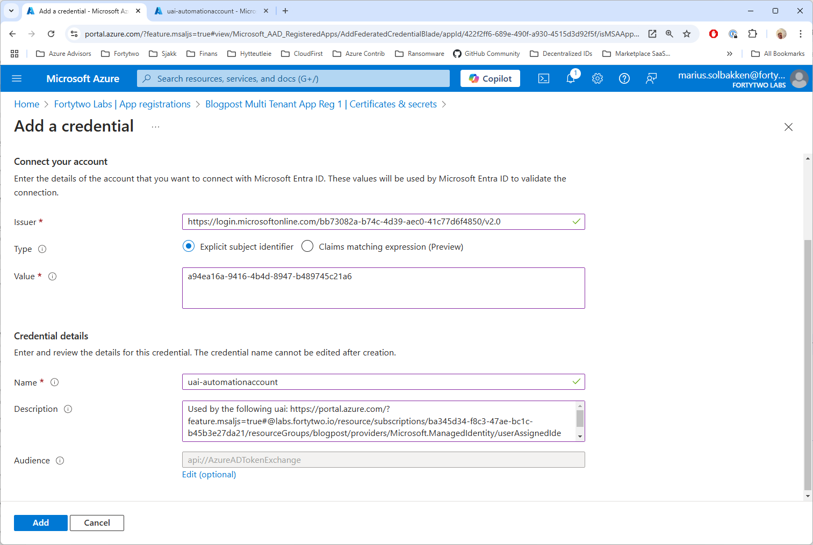The width and height of the screenshot is (813, 545).
Task: Click the description box scrollbar thumb
Action: coord(580,418)
